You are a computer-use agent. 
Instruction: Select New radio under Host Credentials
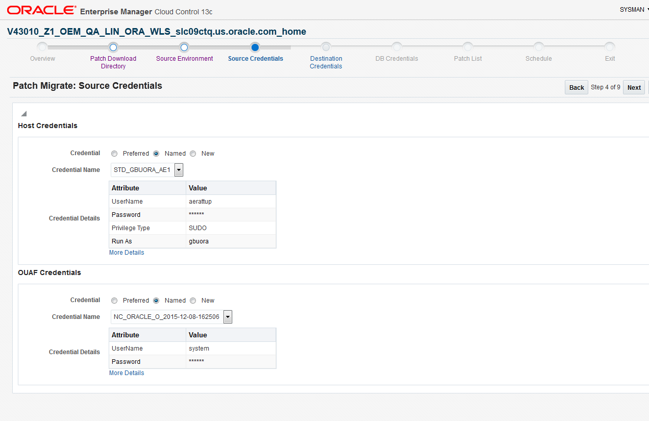point(193,154)
